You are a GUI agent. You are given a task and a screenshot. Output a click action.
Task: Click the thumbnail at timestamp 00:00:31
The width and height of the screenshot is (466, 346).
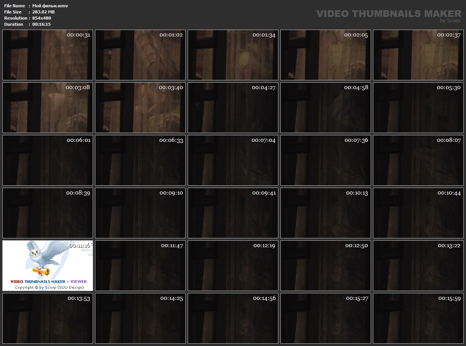pyautogui.click(x=48, y=55)
